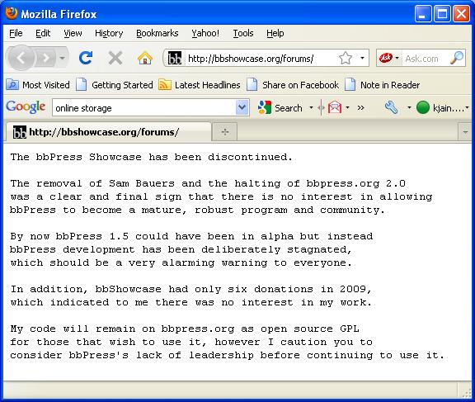Open the list all tabs dropdown
475x402 pixels.
[466, 132]
